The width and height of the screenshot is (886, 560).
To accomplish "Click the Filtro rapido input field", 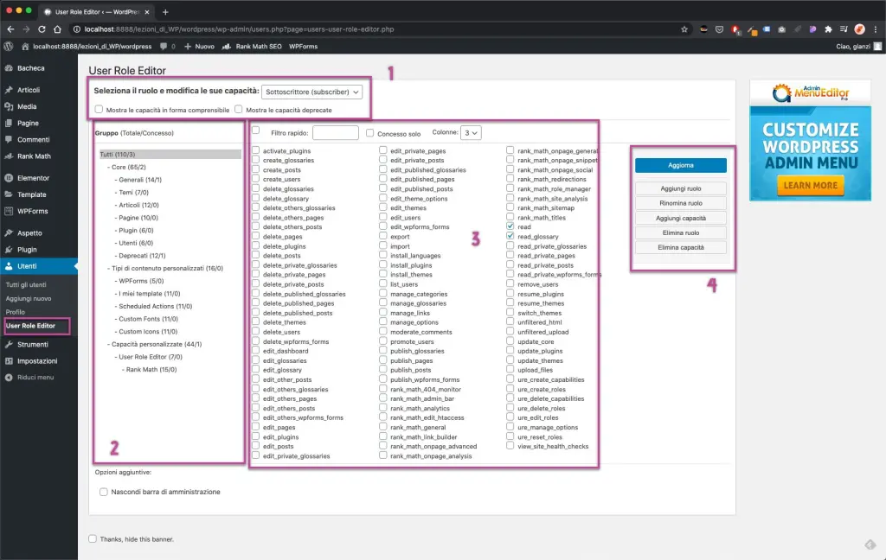I will click(335, 133).
